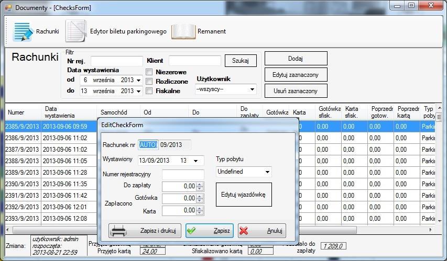Image resolution: width=447 pixels, height=261 pixels.
Task: Click the Poprzedn gotow. column header
Action: point(380,112)
